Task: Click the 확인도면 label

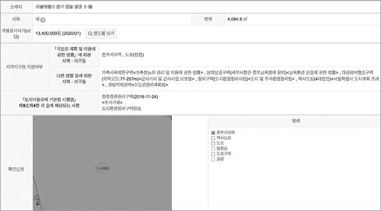Action: 16,169
